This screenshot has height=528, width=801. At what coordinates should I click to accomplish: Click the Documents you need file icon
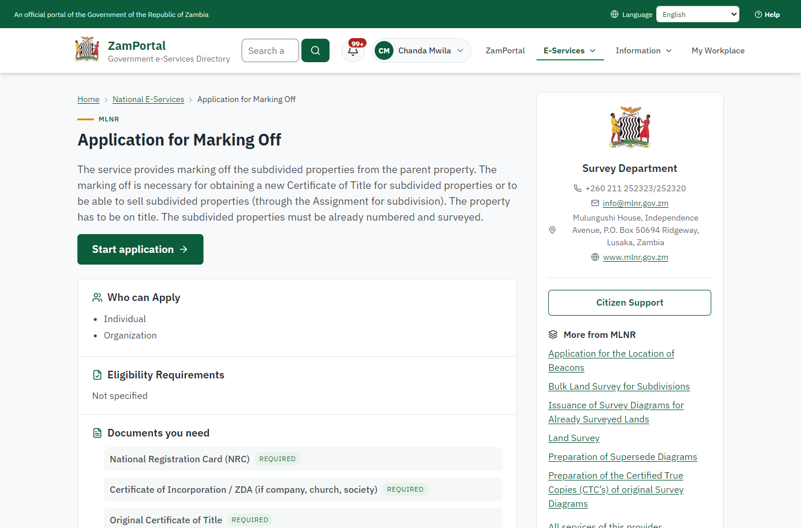(97, 433)
